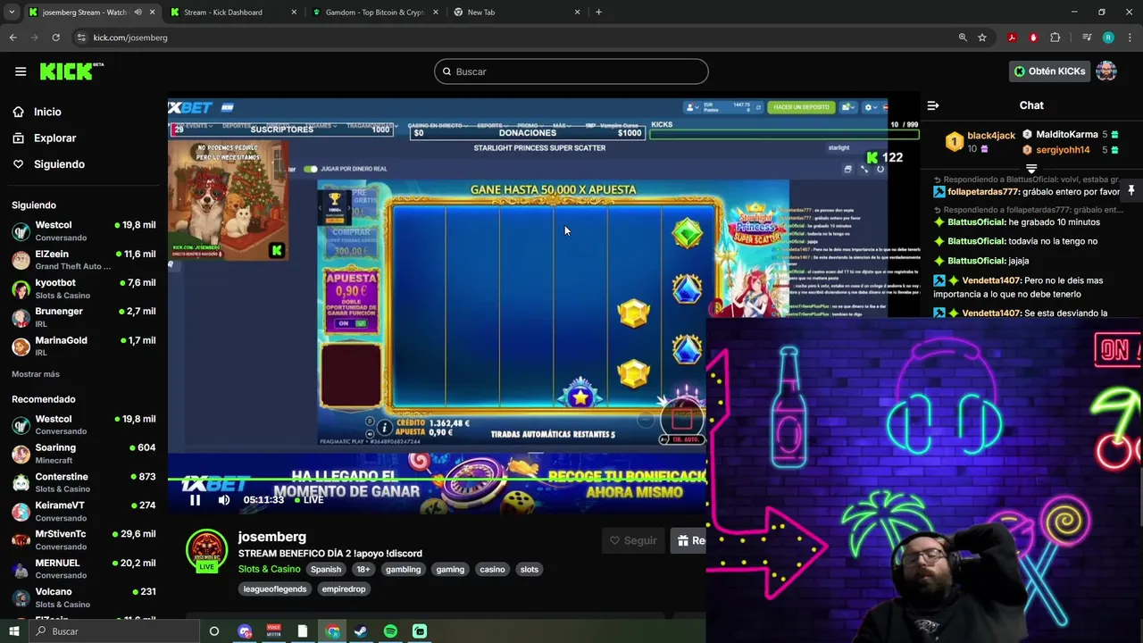Screen dimensions: 1143x643
Task: View site information icon in address bar
Action: point(81,38)
